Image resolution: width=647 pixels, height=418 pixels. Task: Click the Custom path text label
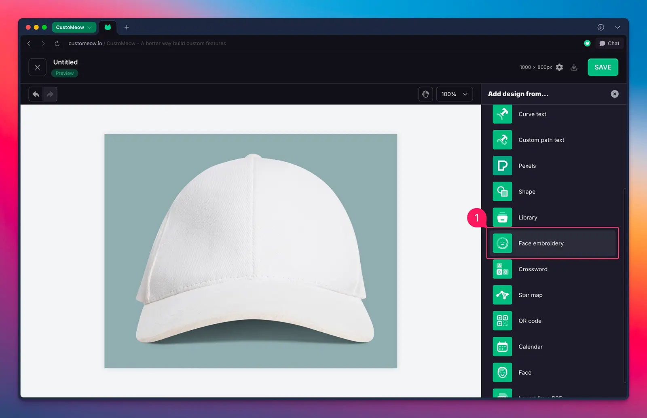click(x=541, y=140)
